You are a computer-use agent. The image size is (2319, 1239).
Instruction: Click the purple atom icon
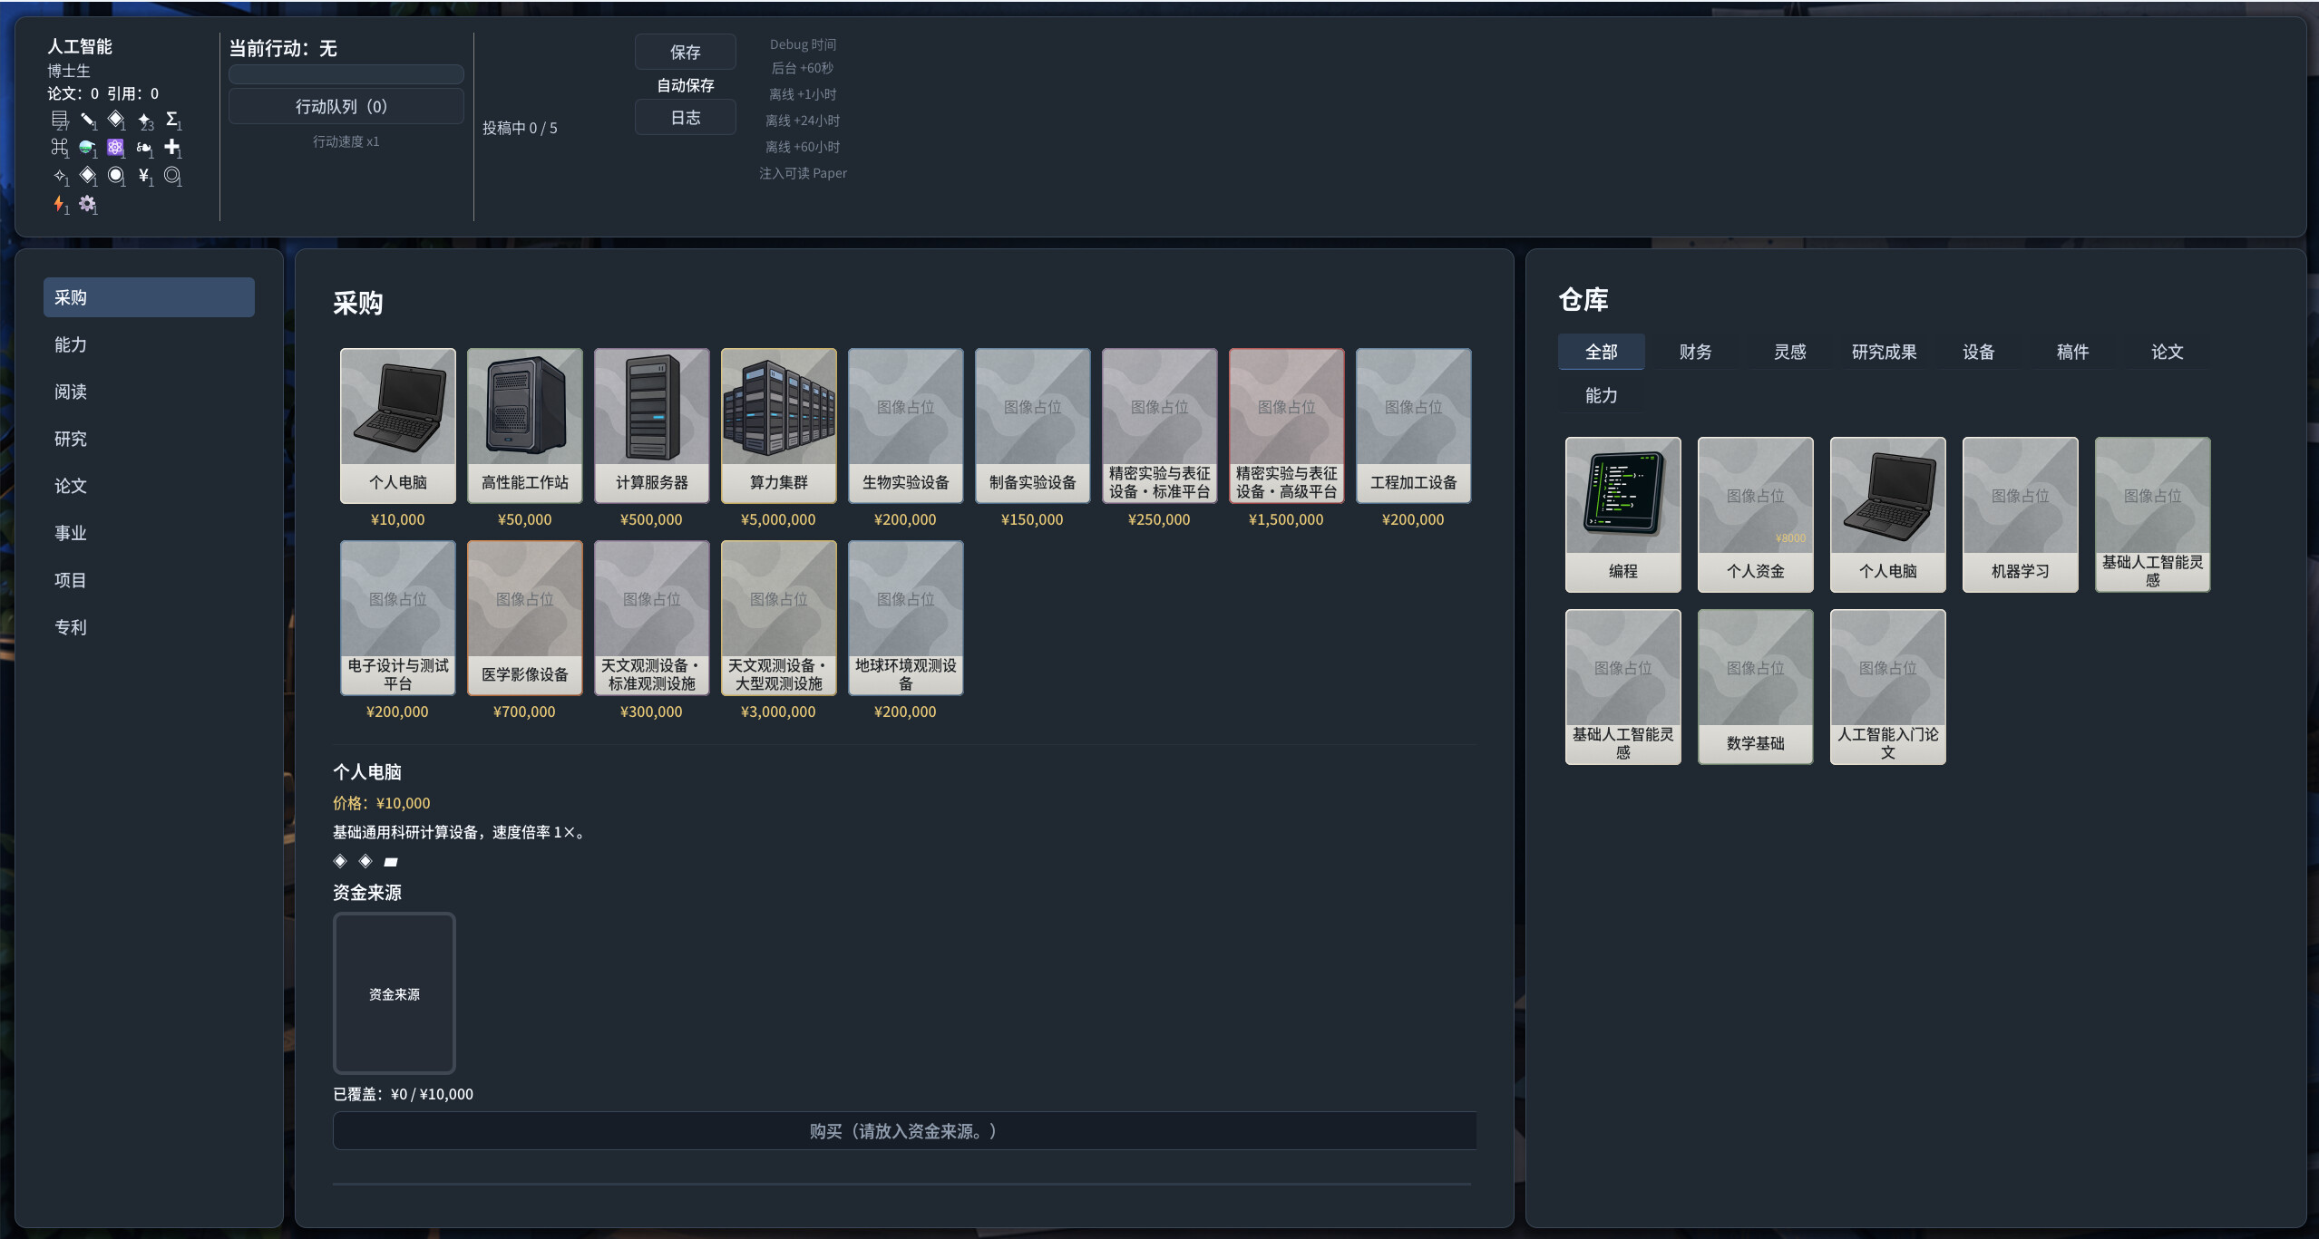(115, 147)
